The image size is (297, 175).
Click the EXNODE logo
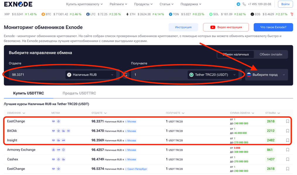18,4
